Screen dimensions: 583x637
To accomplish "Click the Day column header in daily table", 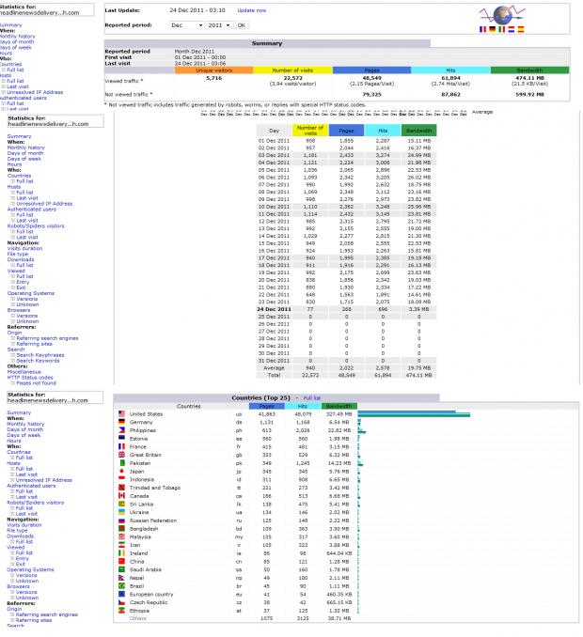I will coord(274,131).
